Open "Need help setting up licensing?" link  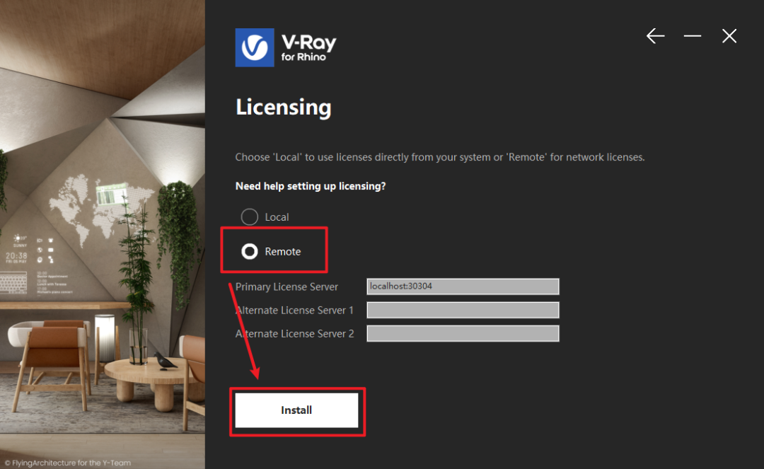pos(311,186)
